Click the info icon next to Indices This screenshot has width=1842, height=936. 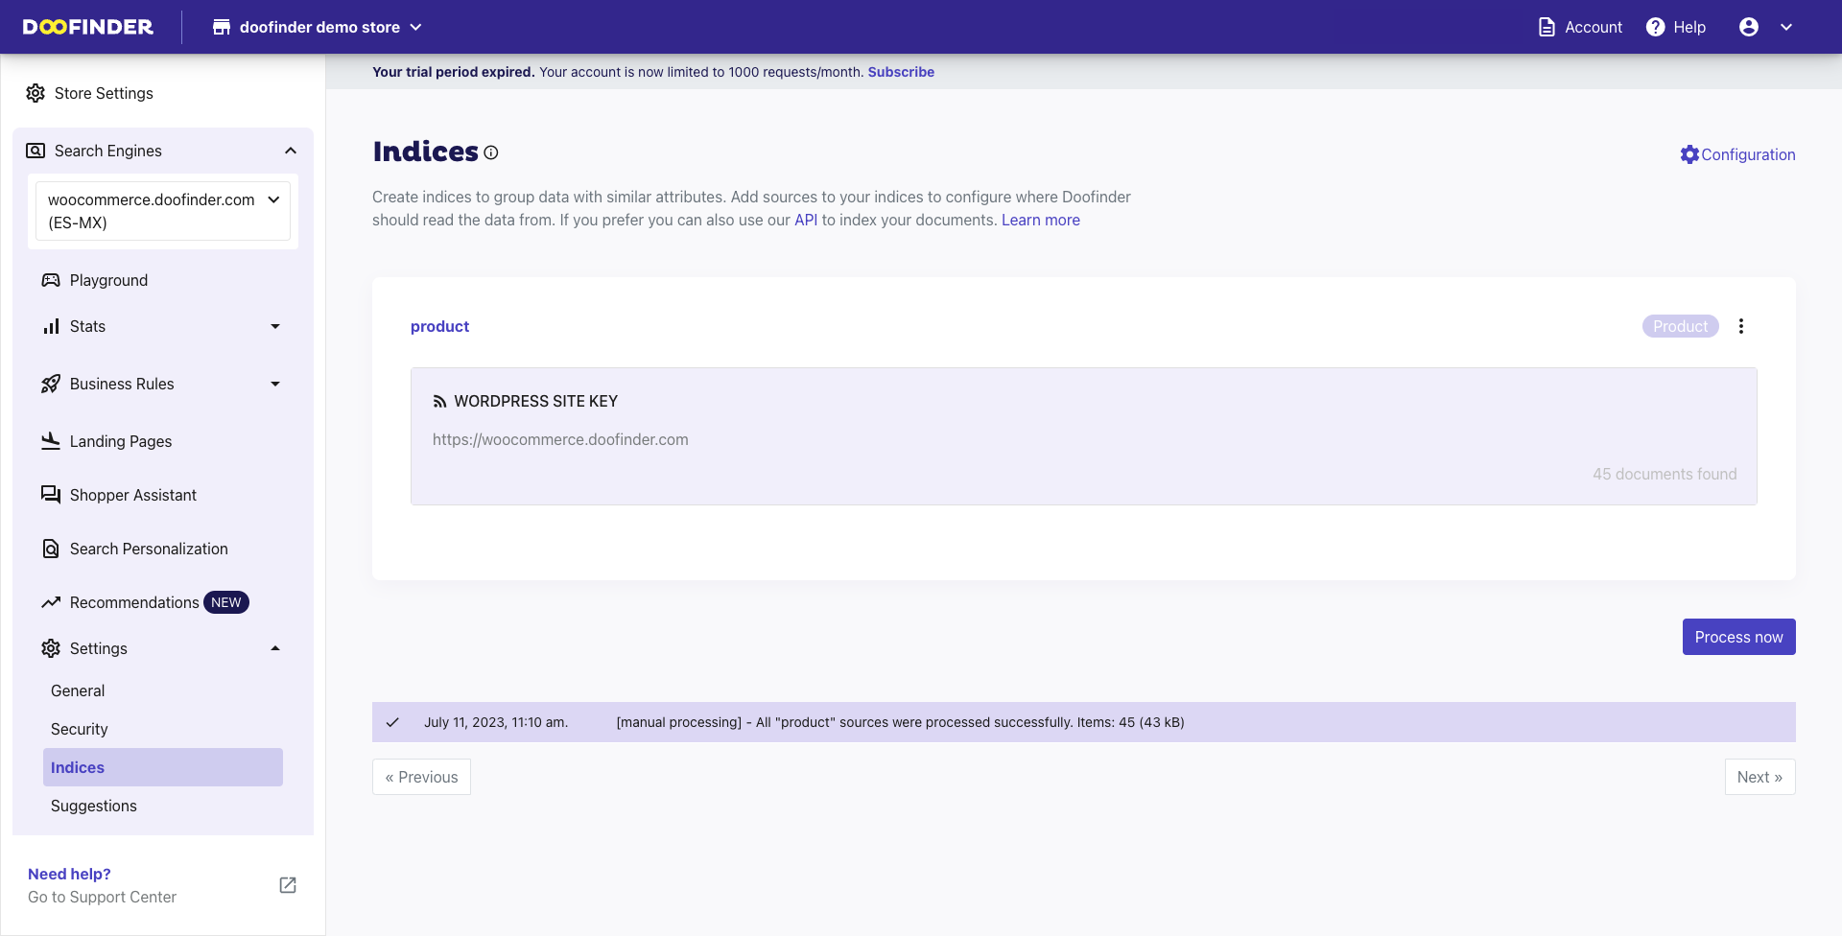click(x=491, y=152)
